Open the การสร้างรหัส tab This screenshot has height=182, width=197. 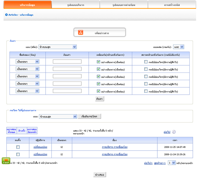click(172, 5)
